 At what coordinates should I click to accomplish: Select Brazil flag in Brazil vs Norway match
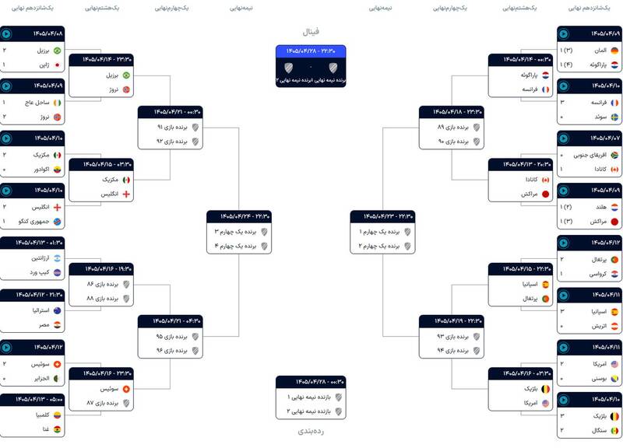click(126, 75)
